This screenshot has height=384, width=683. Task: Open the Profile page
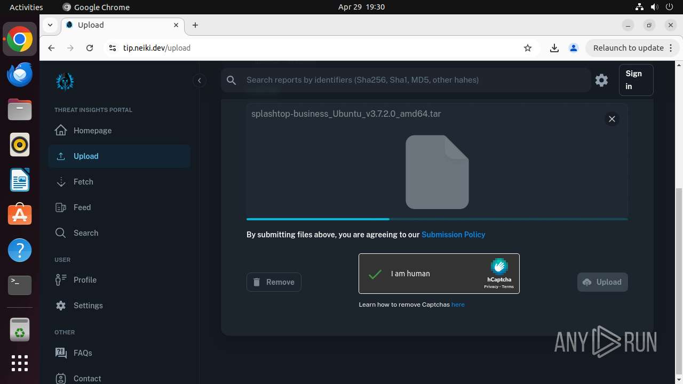tap(119, 280)
